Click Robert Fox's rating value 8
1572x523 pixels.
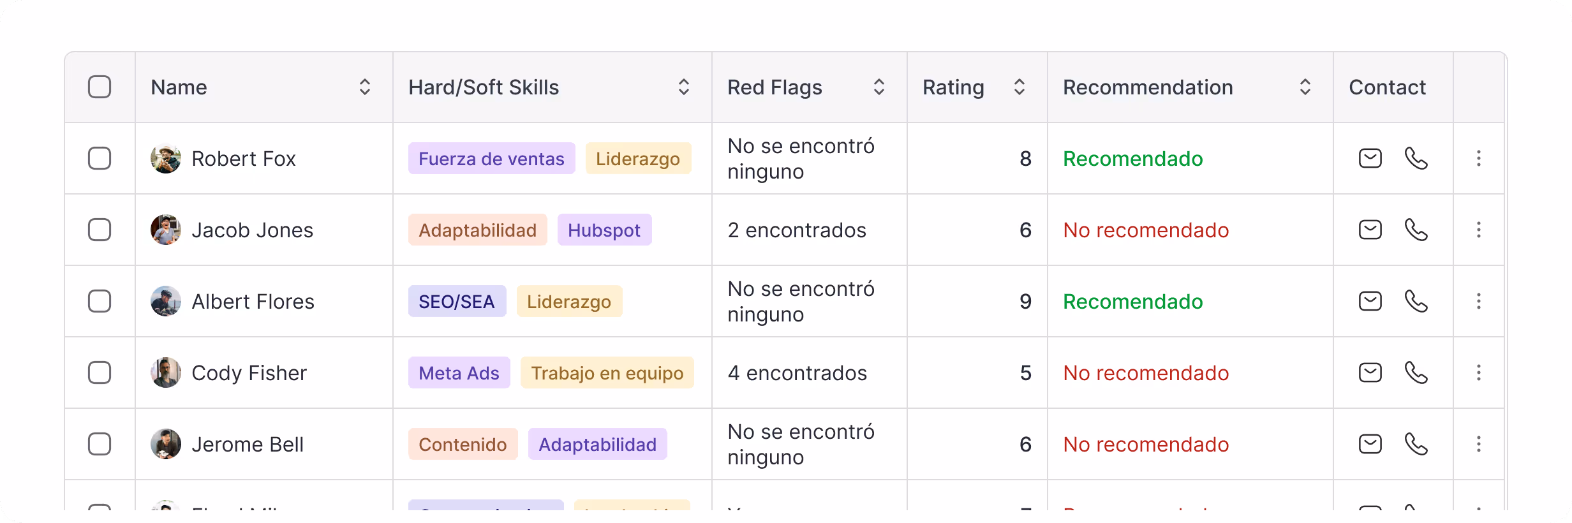1025,159
